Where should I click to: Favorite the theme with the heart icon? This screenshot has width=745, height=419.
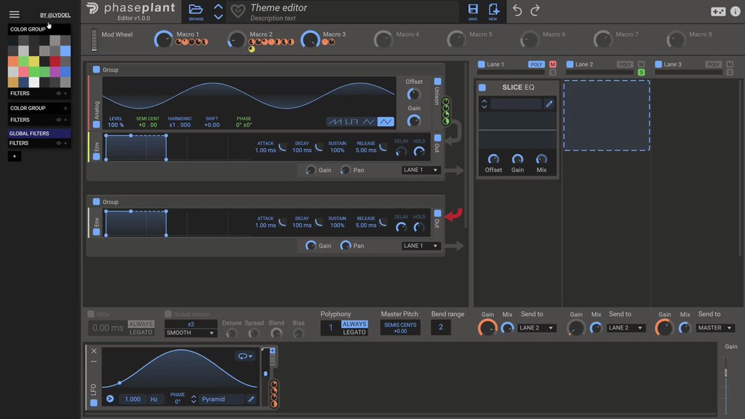coord(238,11)
